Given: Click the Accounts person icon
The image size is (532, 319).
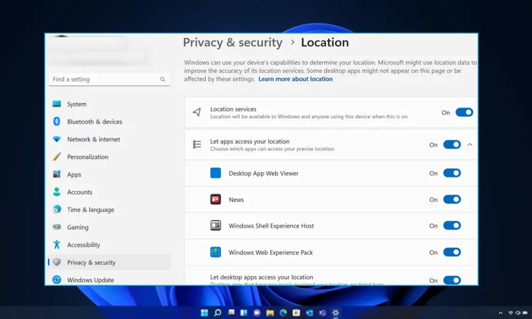Looking at the screenshot, I should tap(57, 192).
